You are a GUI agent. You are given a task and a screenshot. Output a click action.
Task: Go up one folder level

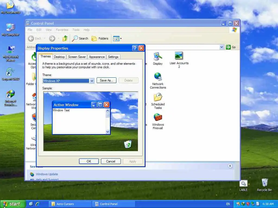pyautogui.click(x=65, y=38)
